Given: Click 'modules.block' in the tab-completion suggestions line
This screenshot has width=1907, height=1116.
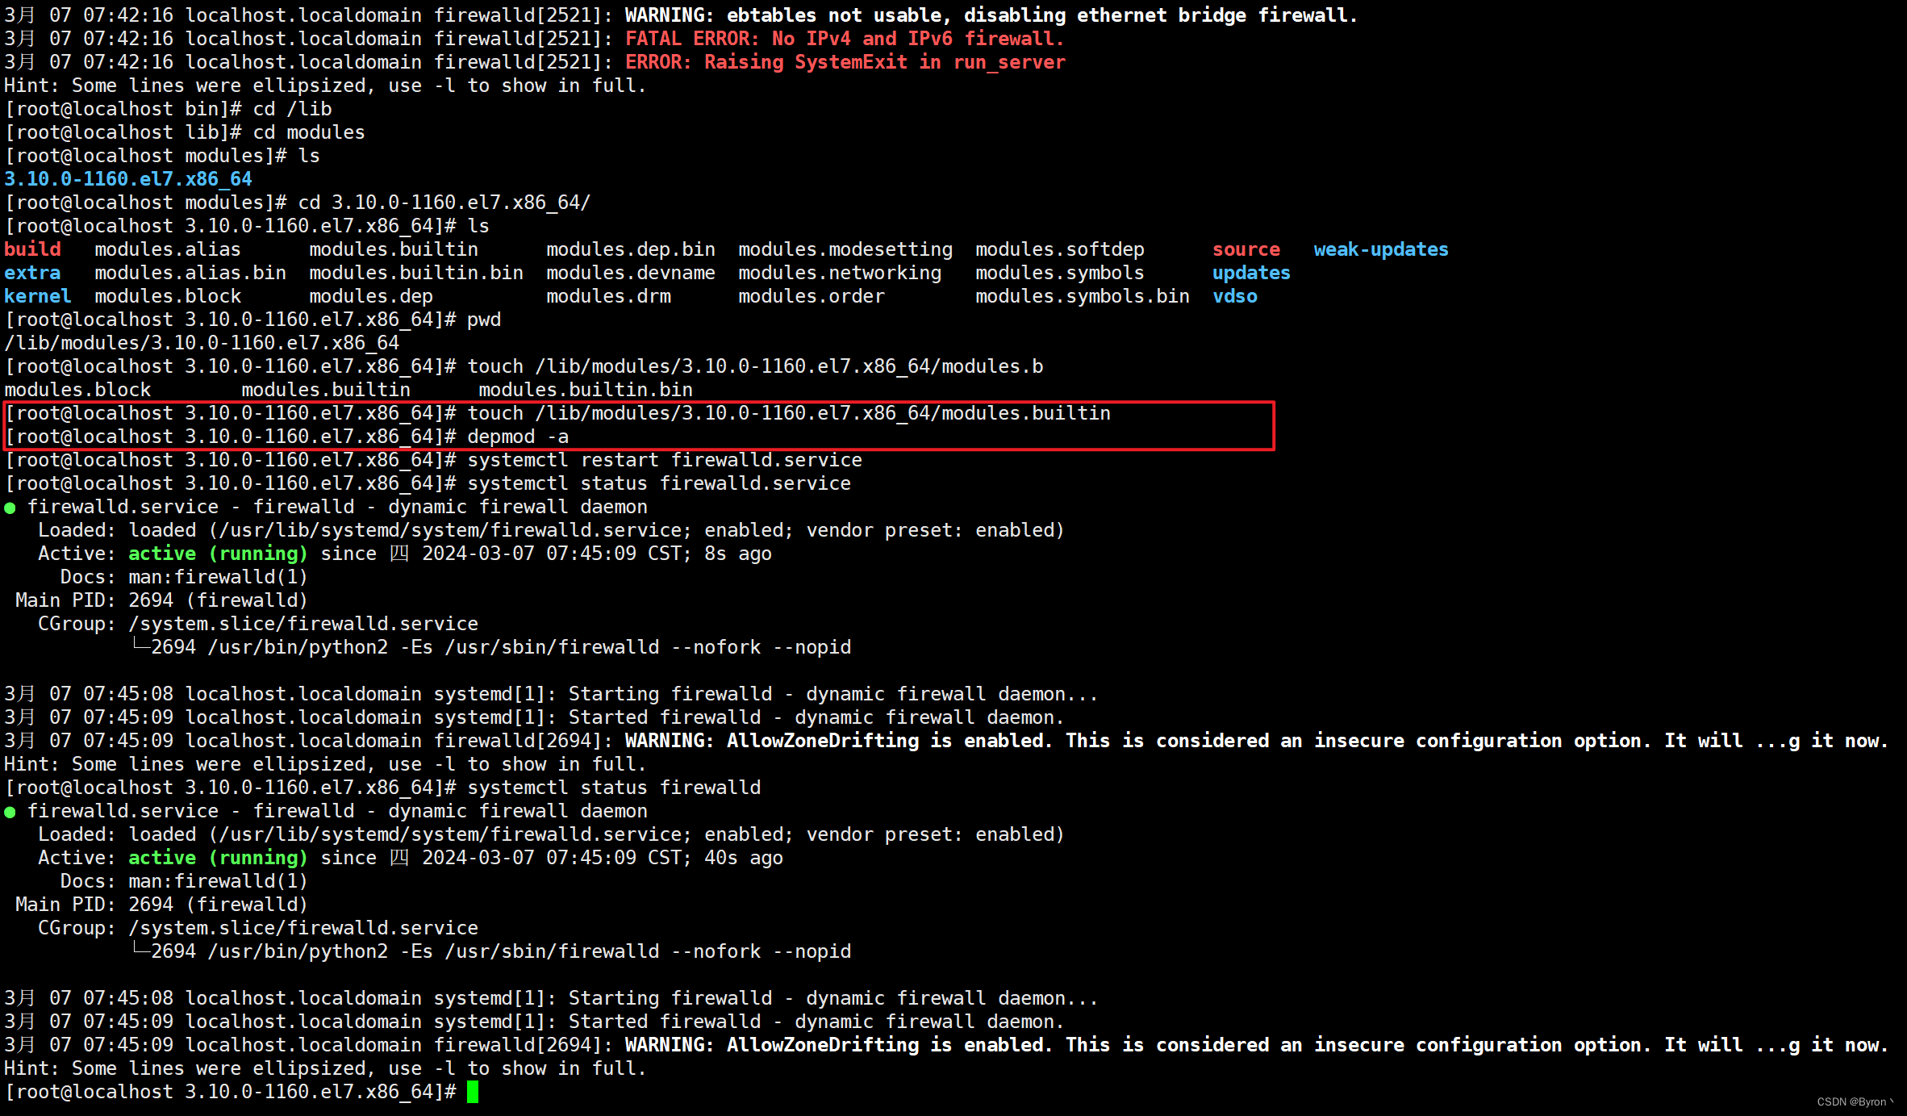Looking at the screenshot, I should 77,390.
